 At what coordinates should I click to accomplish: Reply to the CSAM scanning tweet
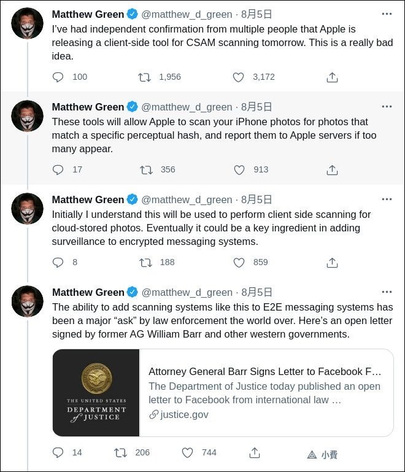tap(58, 77)
